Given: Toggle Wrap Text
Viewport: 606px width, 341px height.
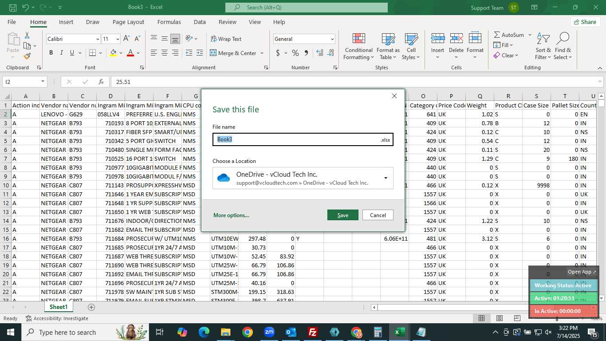Looking at the screenshot, I should point(226,39).
